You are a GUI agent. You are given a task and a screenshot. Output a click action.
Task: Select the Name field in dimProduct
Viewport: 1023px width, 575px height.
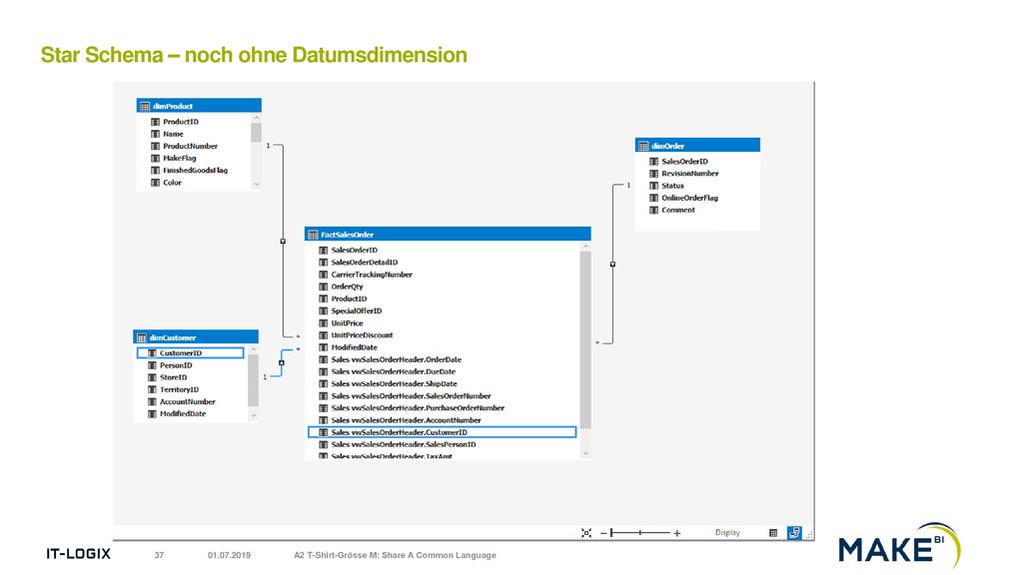tap(173, 134)
